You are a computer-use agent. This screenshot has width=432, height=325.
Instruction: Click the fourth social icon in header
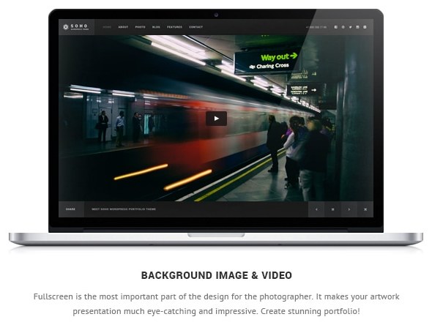coord(357,27)
